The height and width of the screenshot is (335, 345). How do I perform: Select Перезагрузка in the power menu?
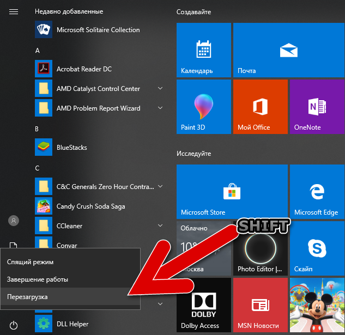pos(70,297)
